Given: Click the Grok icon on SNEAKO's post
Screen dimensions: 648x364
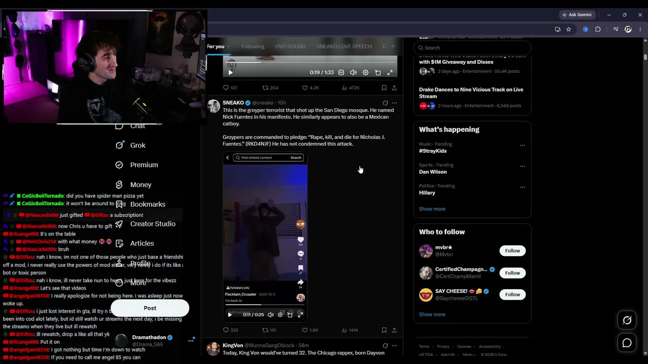Looking at the screenshot, I should point(385,103).
